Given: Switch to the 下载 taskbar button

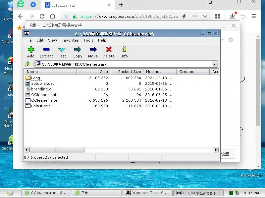Looking at the screenshot, I should pyautogui.click(x=97, y=193).
